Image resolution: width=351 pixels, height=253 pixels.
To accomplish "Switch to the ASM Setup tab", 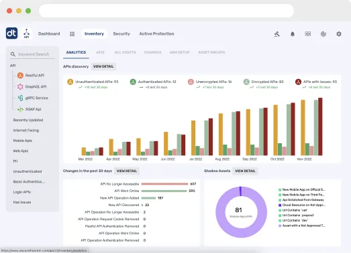I will tap(180, 52).
